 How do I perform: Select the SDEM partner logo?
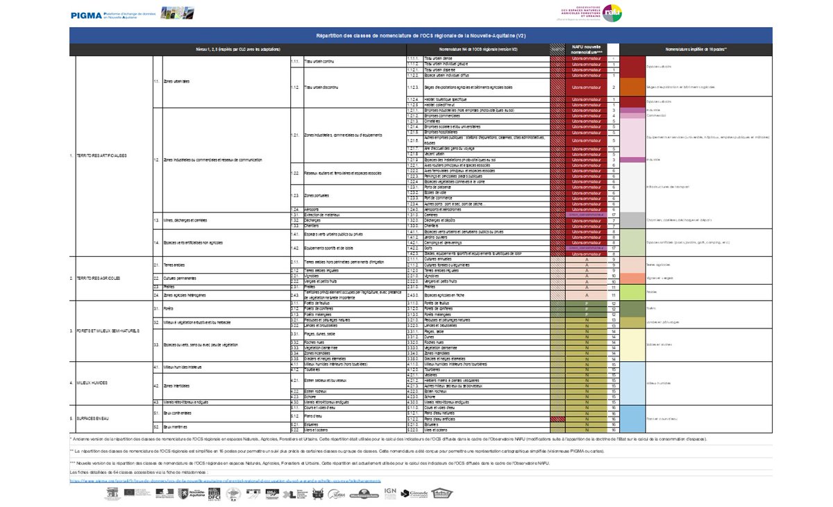point(335,493)
